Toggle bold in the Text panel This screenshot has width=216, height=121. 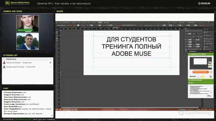click(x=186, y=37)
